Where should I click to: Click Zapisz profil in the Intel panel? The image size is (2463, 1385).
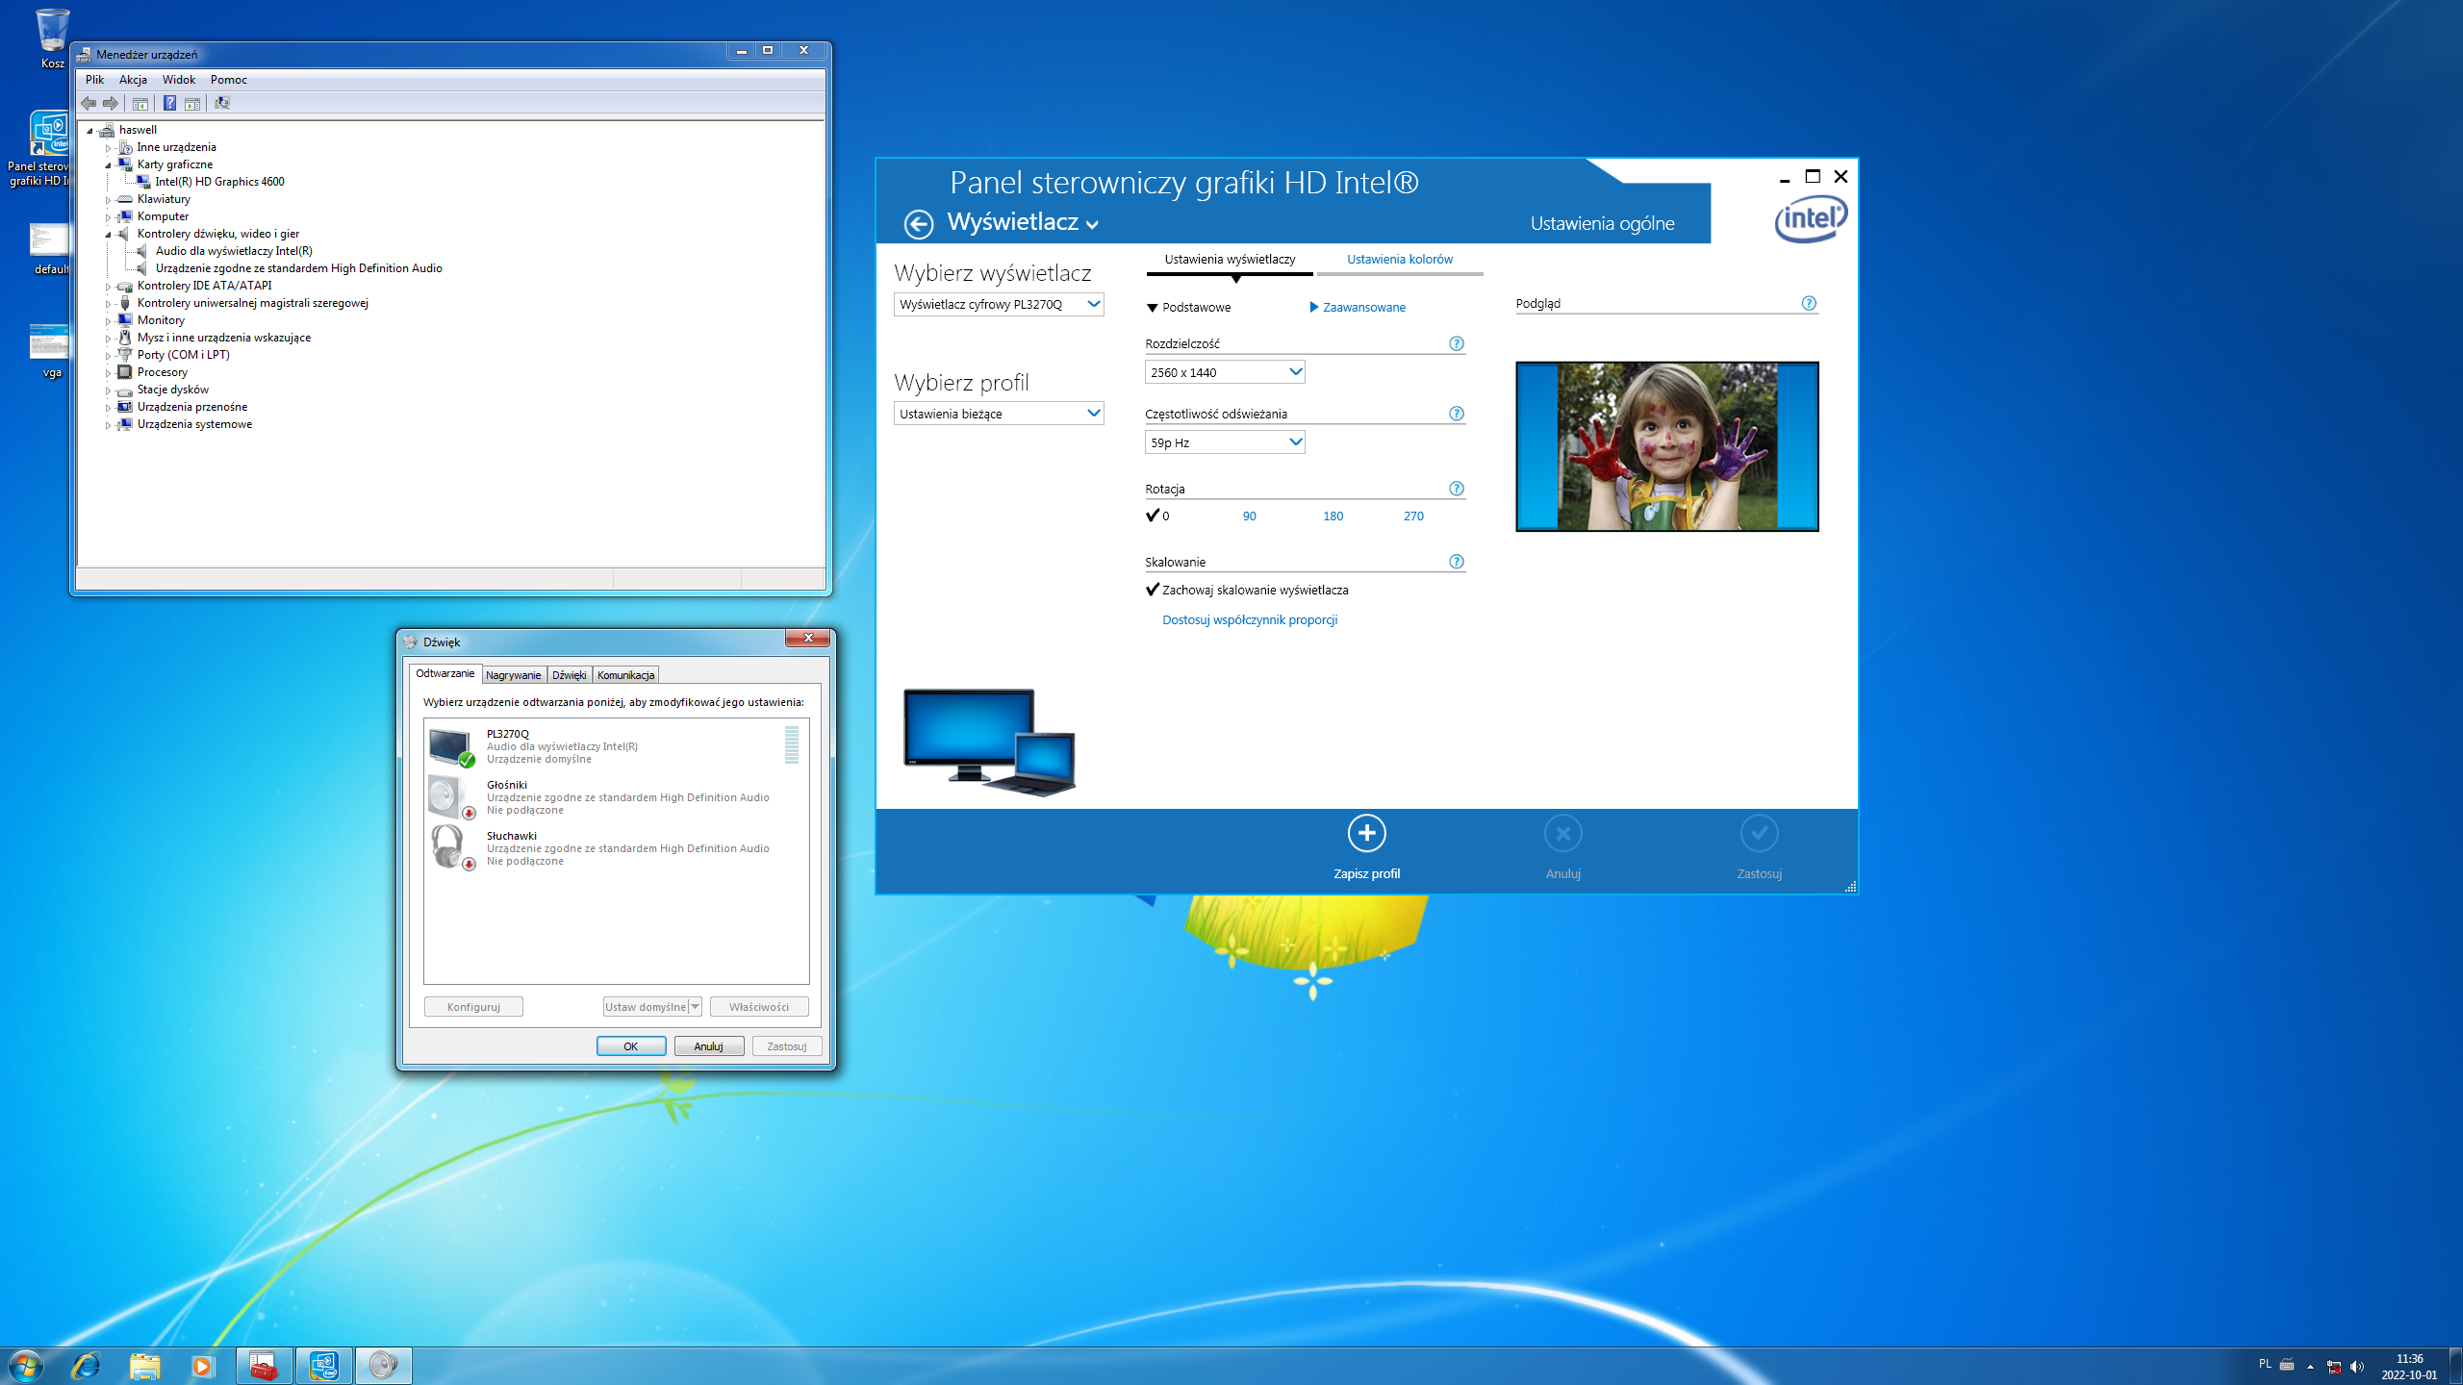1366,847
